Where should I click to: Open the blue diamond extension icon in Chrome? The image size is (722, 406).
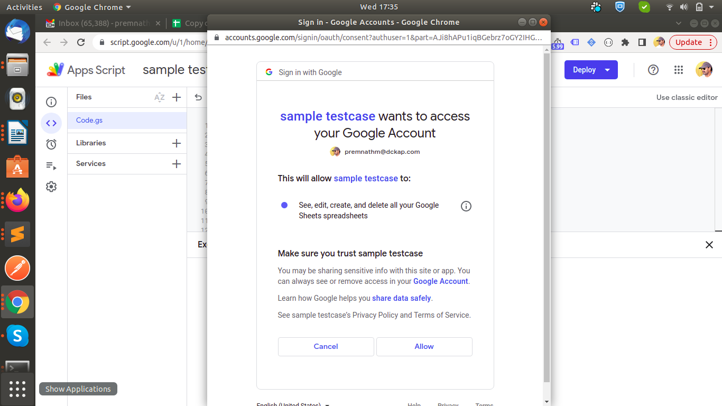click(591, 42)
